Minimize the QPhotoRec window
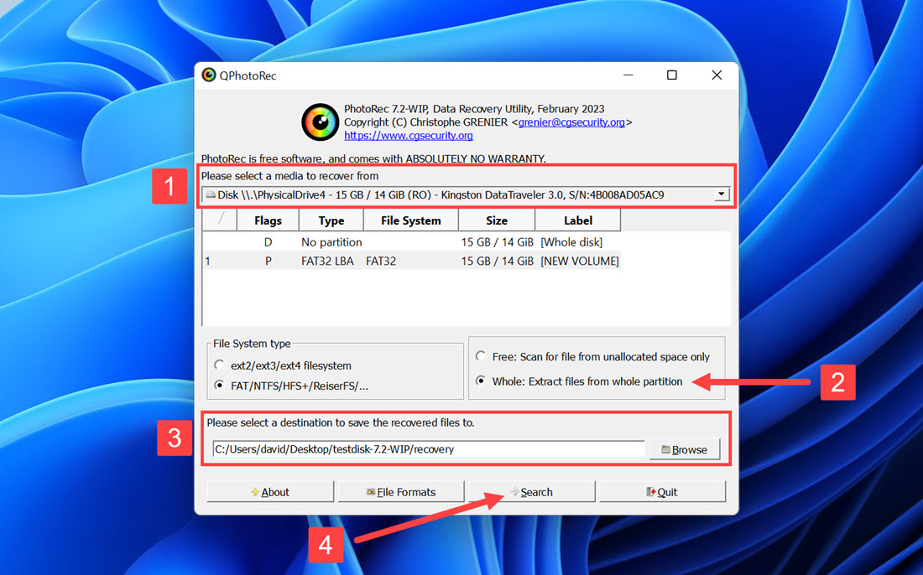The image size is (923, 575). pos(628,75)
